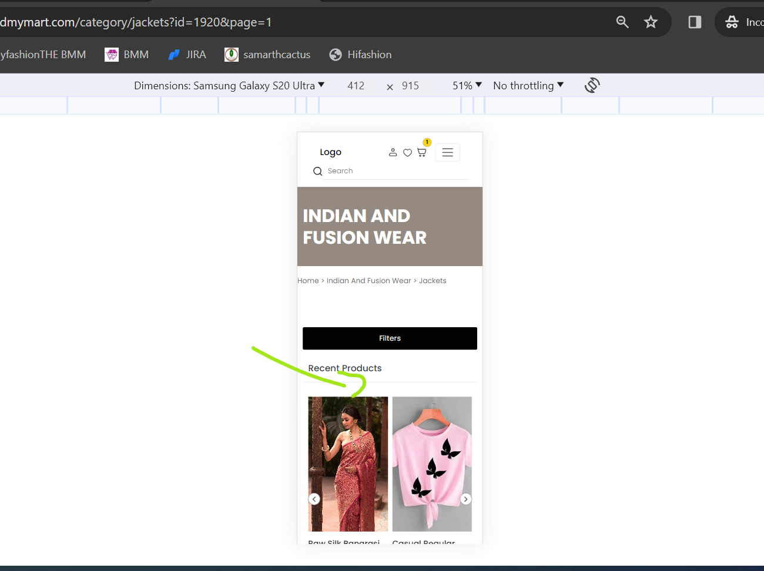Click the viewport width field 412
Screen dimensions: 764x571
(356, 86)
